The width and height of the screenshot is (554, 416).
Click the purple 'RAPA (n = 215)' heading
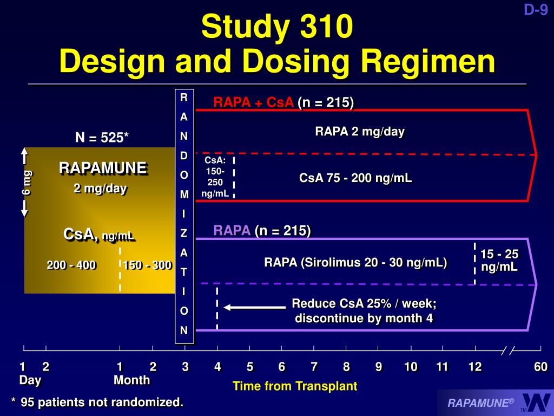click(262, 231)
